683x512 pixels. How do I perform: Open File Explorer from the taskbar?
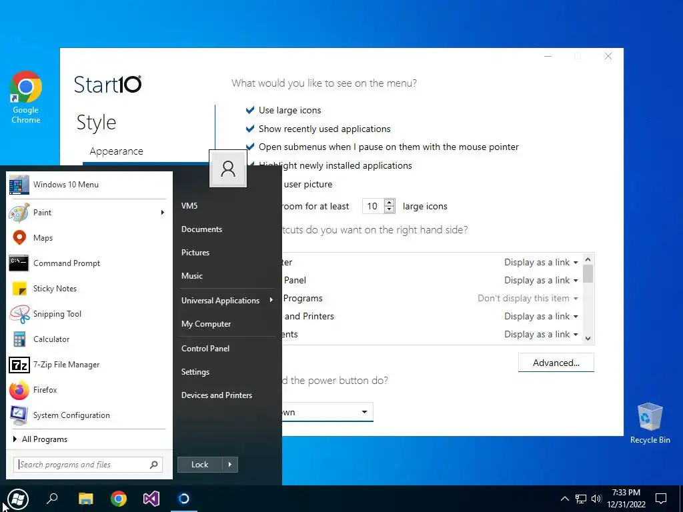pos(86,499)
